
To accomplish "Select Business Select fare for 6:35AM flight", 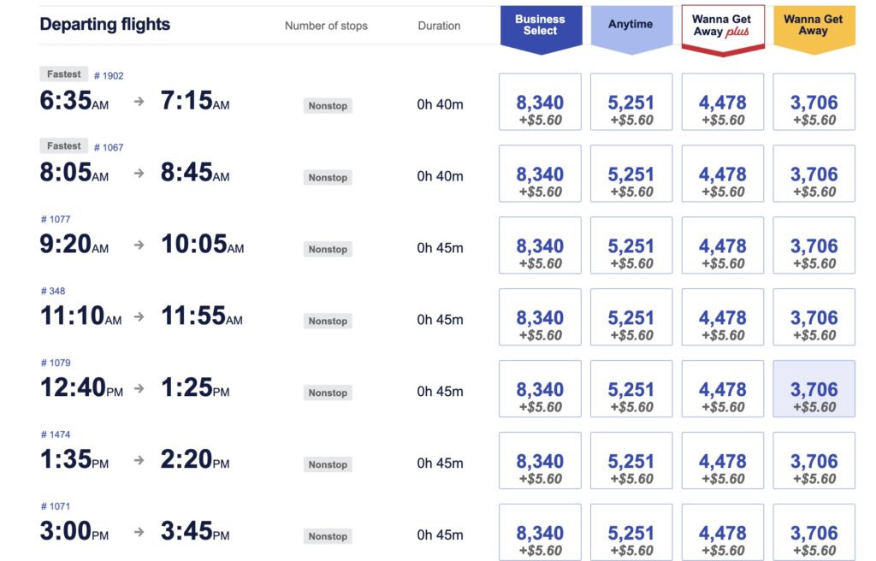I will (540, 110).
